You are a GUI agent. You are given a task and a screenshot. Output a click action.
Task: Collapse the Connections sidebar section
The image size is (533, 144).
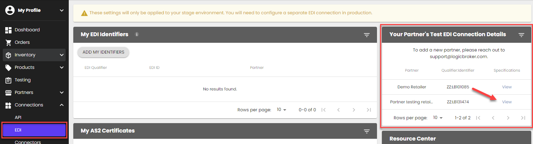coord(62,105)
